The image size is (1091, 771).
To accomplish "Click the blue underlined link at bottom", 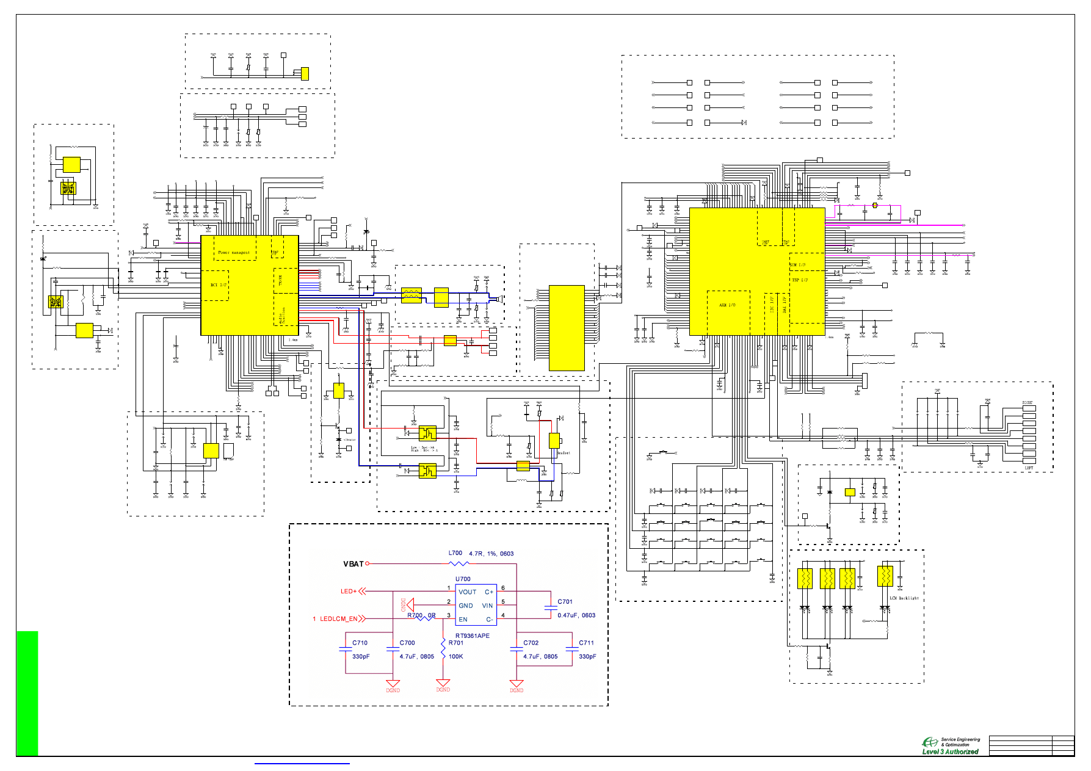I will point(302,764).
